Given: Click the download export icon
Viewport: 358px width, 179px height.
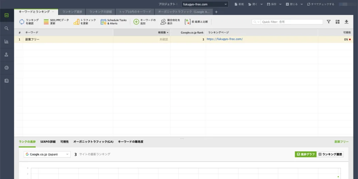Looking at the screenshot, I should [346, 22].
